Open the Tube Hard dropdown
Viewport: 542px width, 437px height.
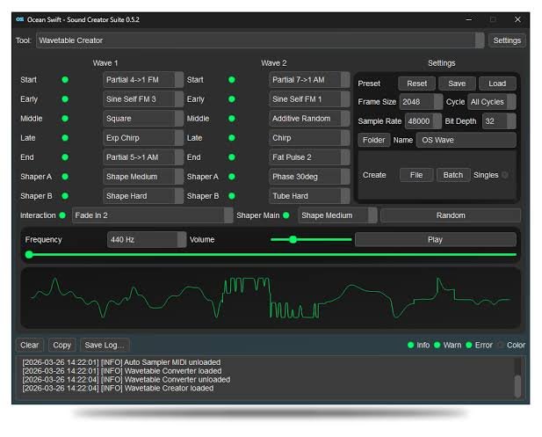(x=309, y=196)
